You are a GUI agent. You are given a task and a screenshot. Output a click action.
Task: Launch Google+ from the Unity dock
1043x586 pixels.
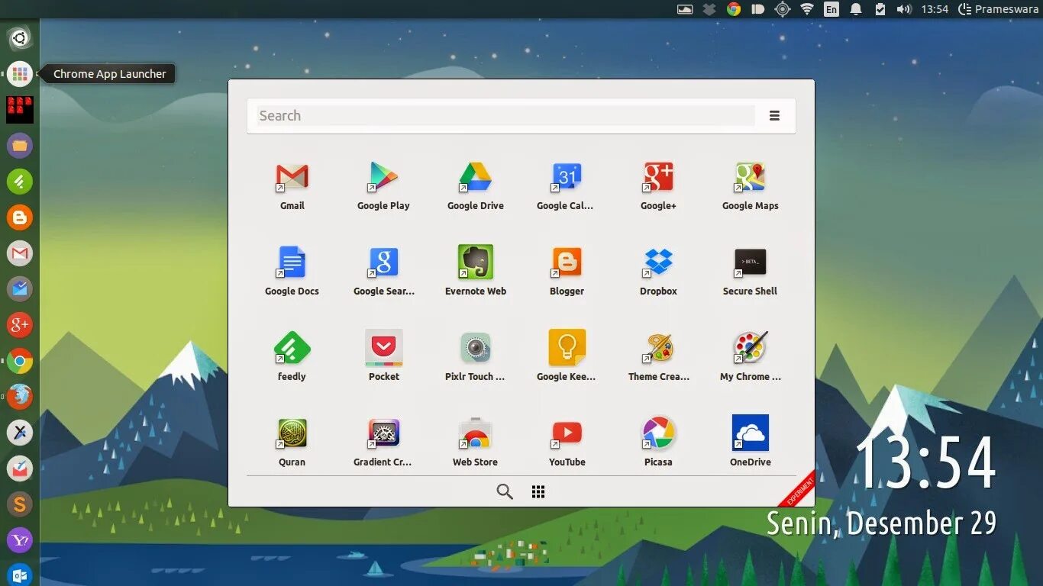tap(20, 325)
